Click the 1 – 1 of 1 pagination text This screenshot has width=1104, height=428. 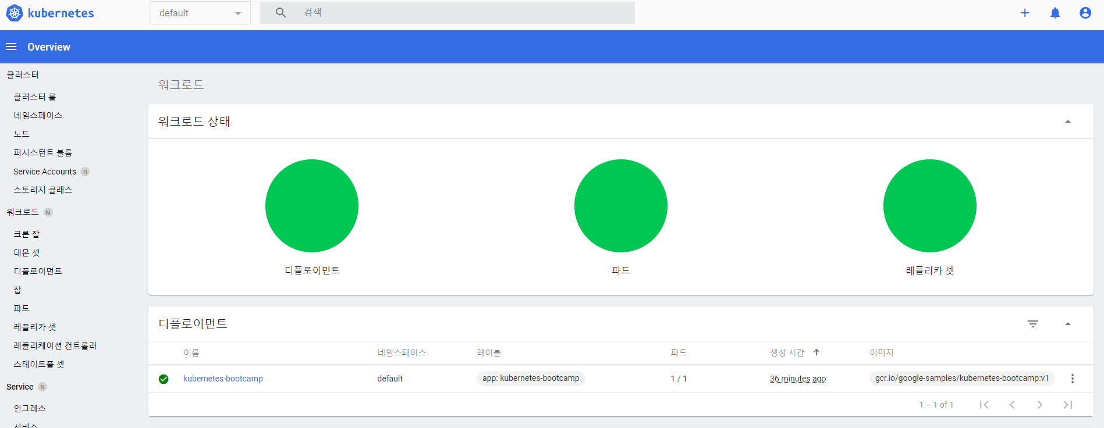(936, 405)
